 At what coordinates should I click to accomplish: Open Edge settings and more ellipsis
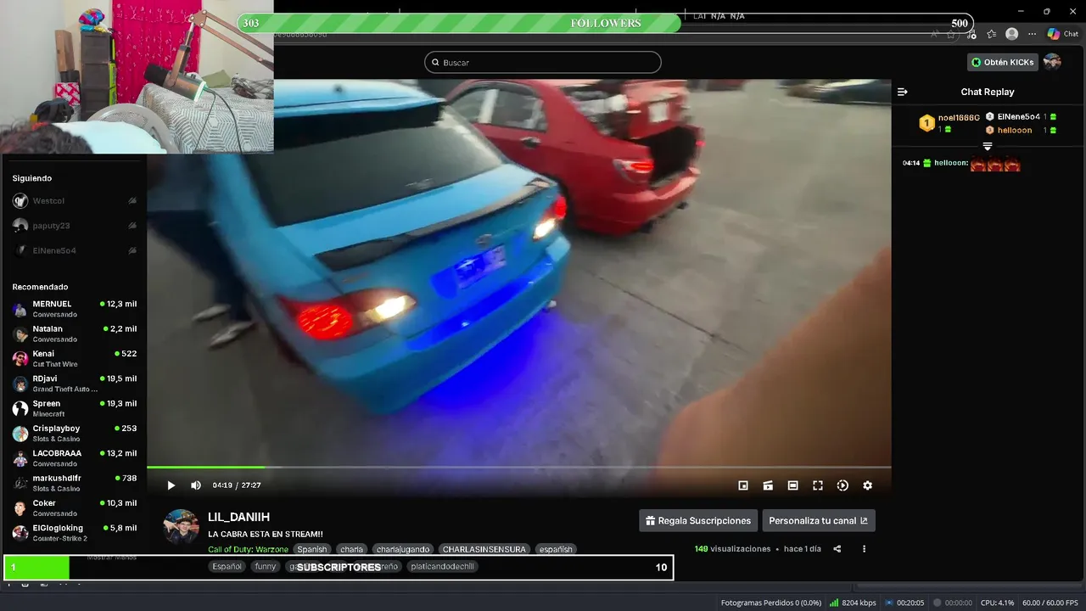pyautogui.click(x=1032, y=34)
